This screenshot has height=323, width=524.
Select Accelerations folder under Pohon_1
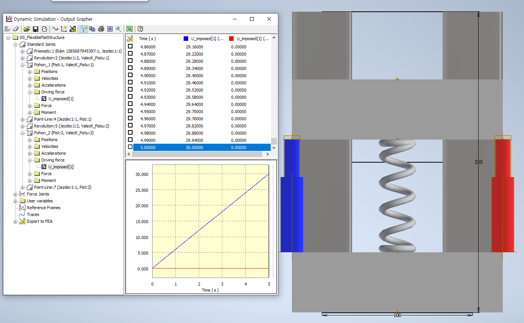[53, 85]
